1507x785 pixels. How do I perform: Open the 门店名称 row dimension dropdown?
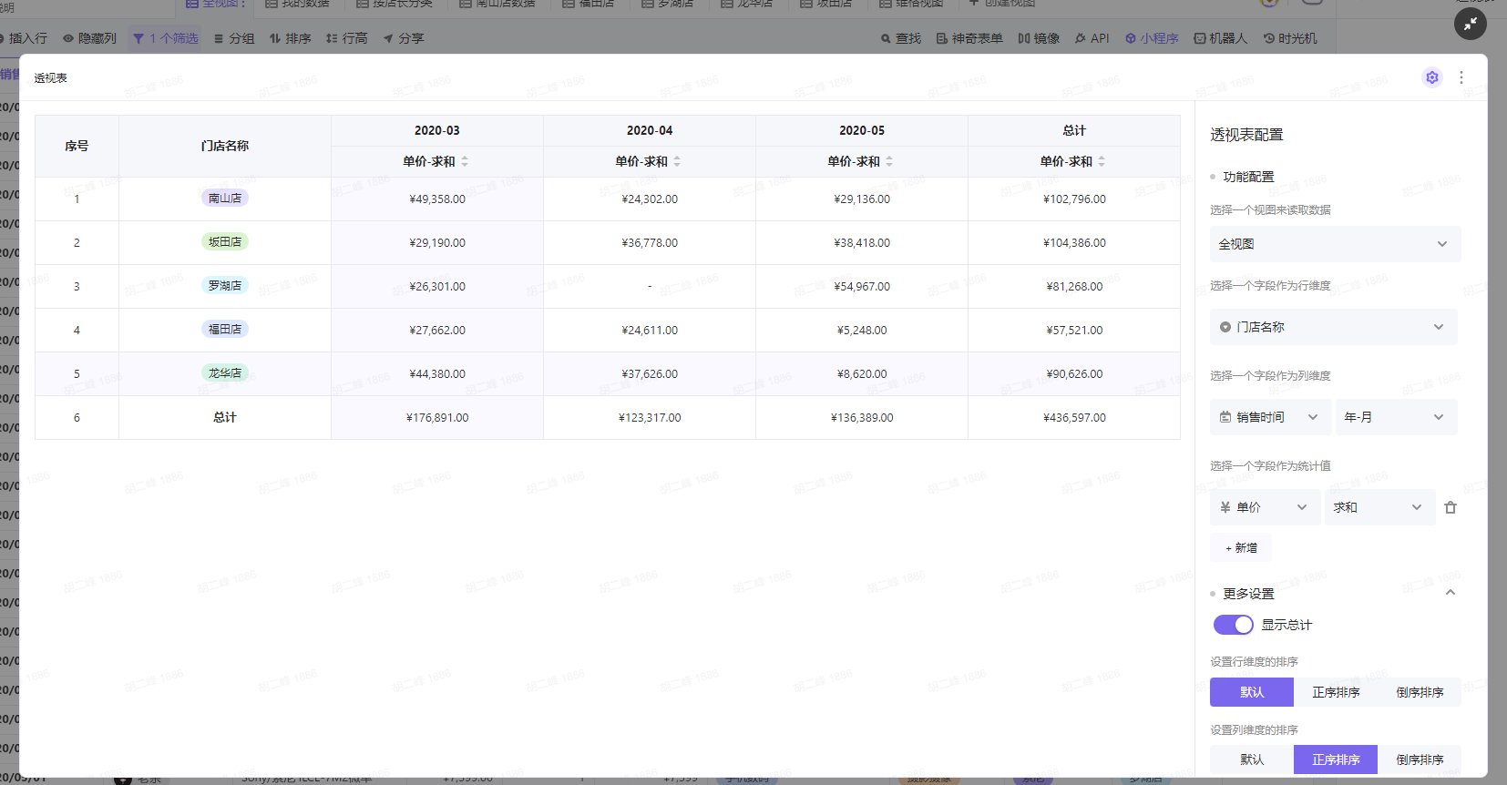click(1333, 327)
